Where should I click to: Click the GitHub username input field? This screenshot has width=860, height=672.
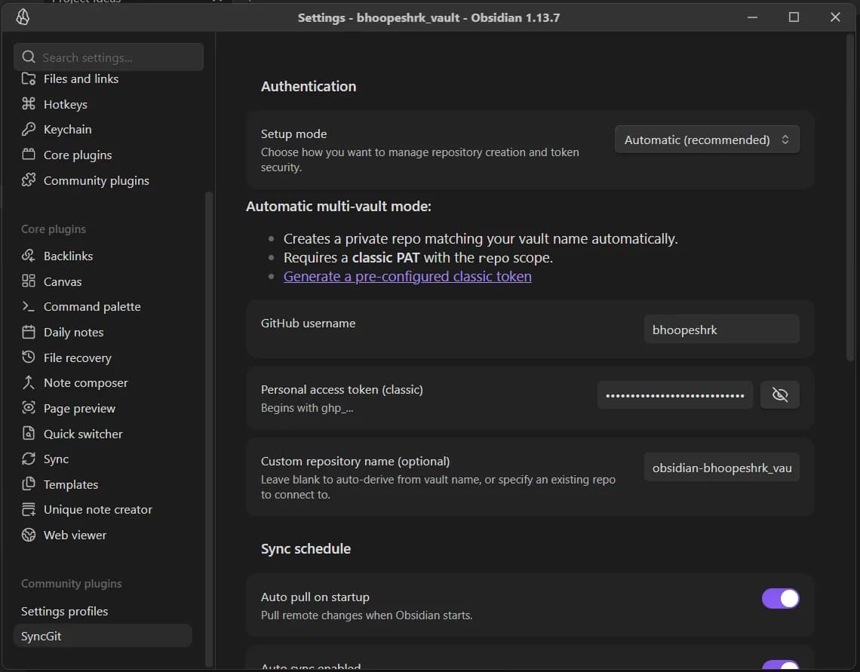721,330
